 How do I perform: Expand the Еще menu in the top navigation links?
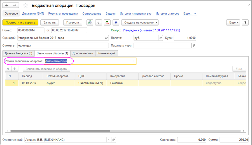[x=190, y=13]
